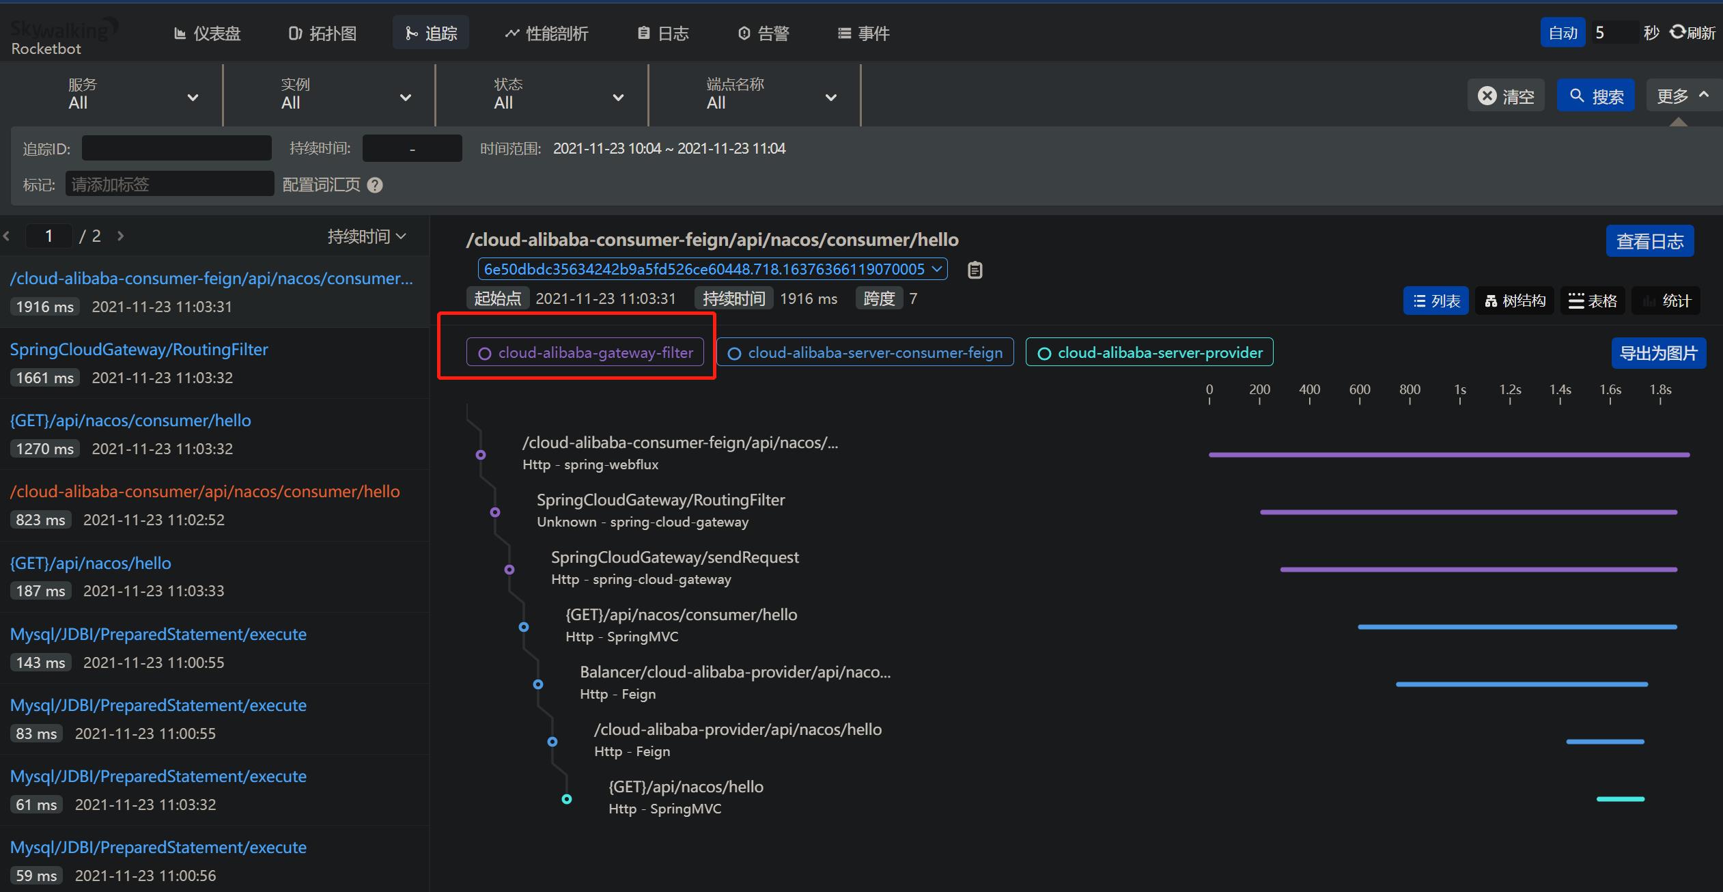This screenshot has height=892, width=1723.
Task: Go to next page of trace list
Action: click(121, 236)
